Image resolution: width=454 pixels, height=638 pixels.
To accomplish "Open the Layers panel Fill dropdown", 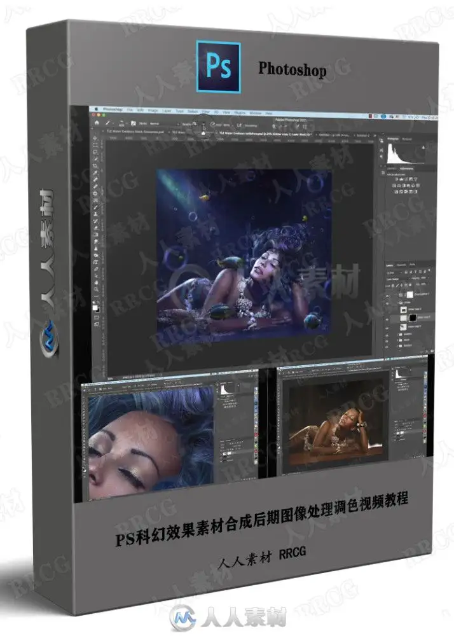I will [429, 284].
